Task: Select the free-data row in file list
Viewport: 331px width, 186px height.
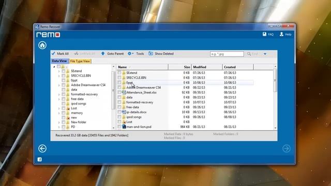Action: (185, 107)
